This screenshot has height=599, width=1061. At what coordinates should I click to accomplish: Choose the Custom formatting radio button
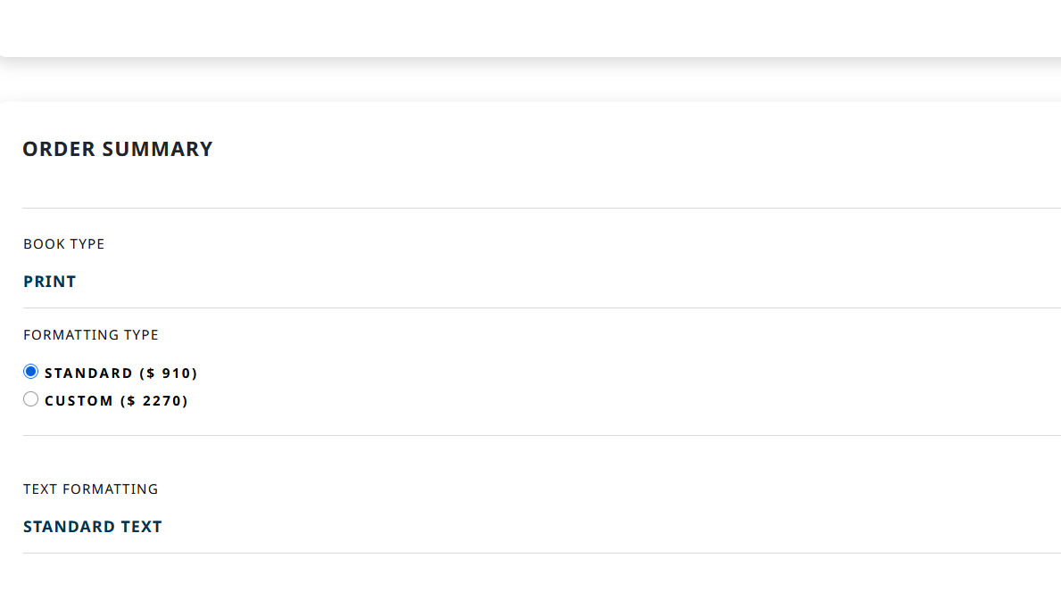(31, 399)
